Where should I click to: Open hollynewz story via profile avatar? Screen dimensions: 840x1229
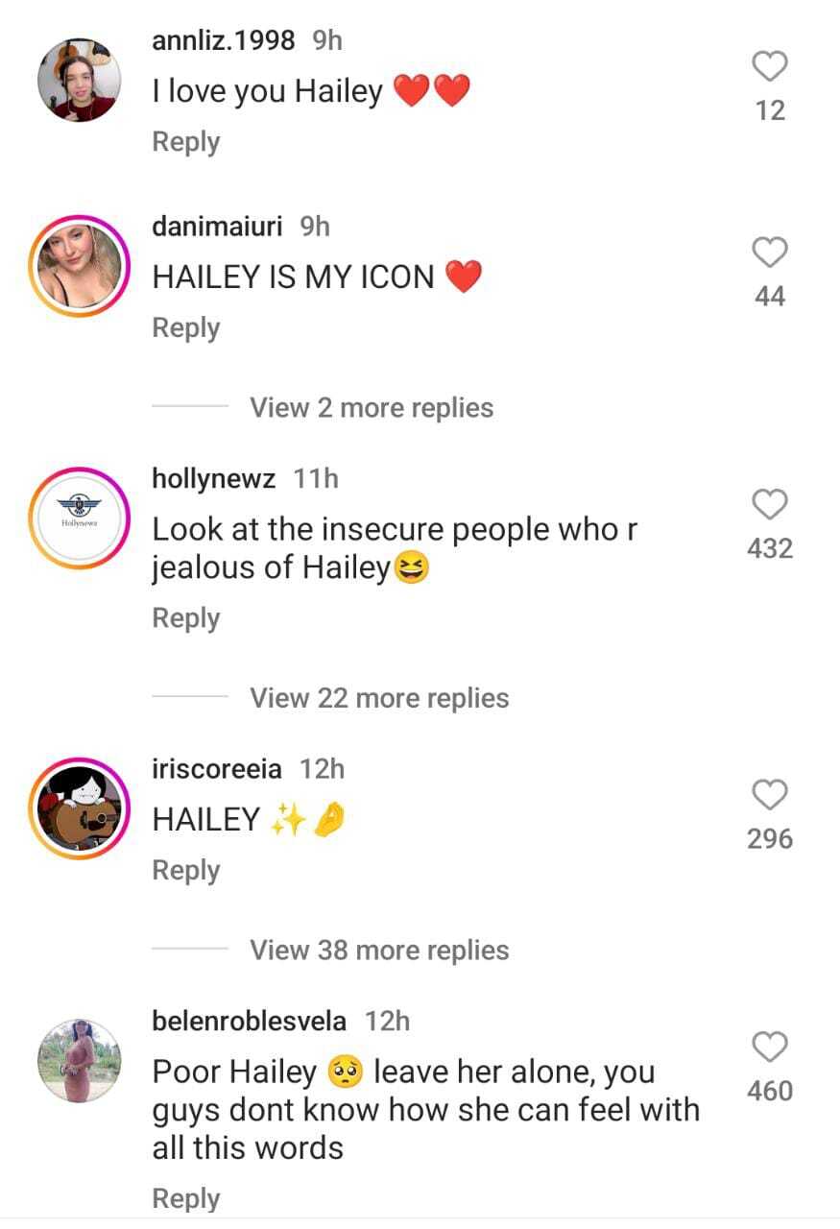[x=80, y=518]
